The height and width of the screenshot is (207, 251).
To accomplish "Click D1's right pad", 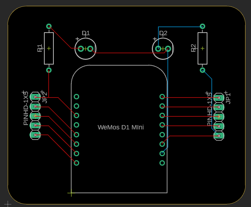I will 90,49.
